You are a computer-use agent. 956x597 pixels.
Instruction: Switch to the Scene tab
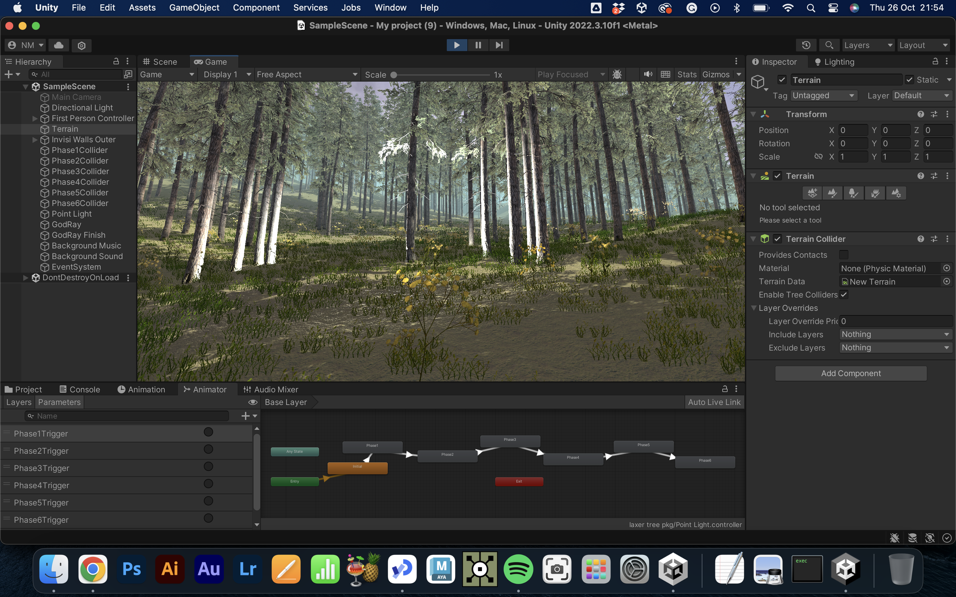coord(160,62)
